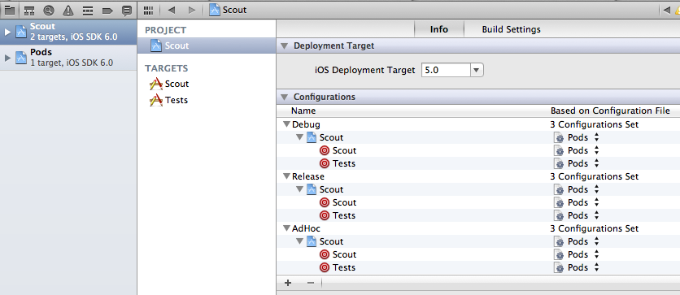The image size is (680, 295).
Task: Expand the Pods project in navigator
Action: tap(7, 58)
